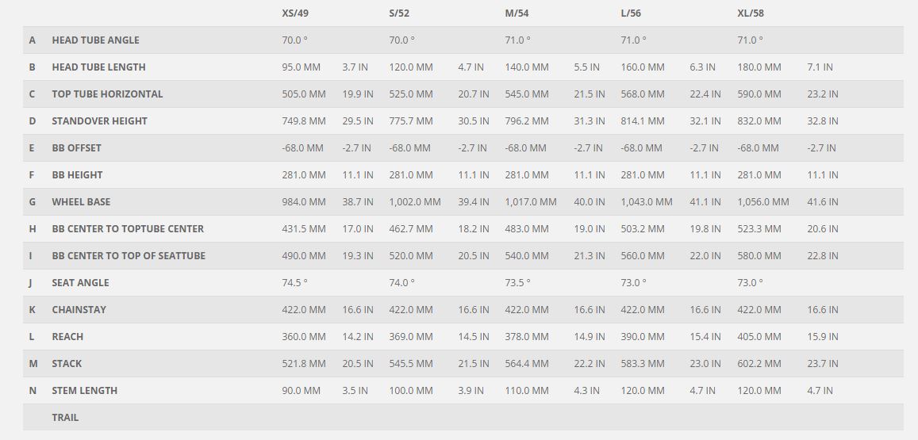Select the CHAINSTAY row label
This screenshot has width=918, height=440.
click(x=79, y=310)
